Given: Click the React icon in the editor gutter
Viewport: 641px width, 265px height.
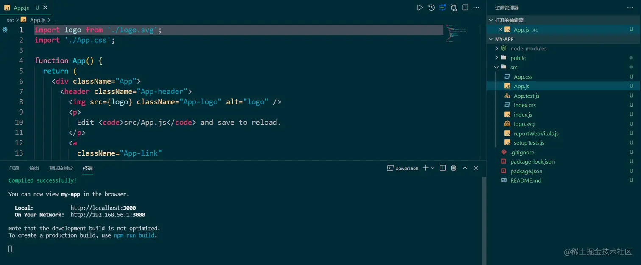Looking at the screenshot, I should (x=5, y=30).
